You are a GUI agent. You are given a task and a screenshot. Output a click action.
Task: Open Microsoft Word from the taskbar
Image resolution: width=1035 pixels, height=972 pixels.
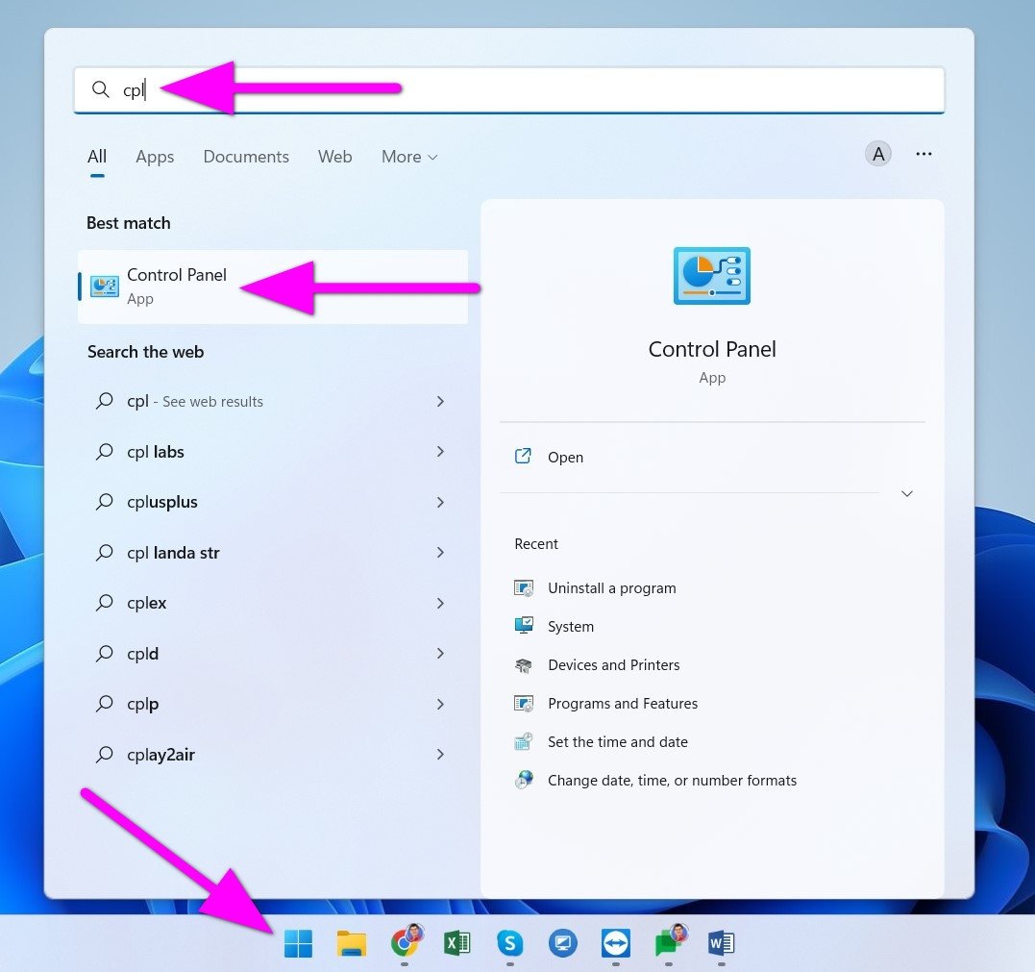720,943
